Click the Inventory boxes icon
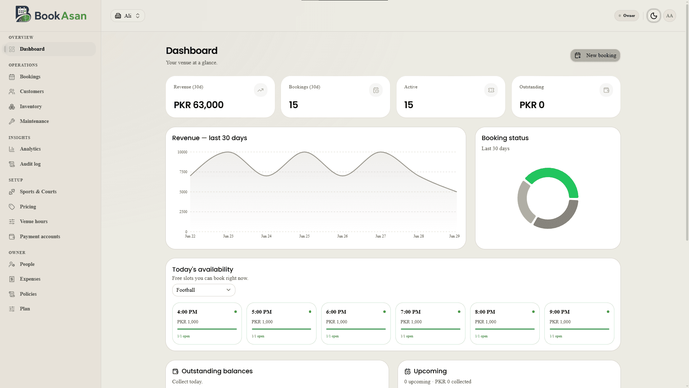689x388 pixels. point(12,107)
